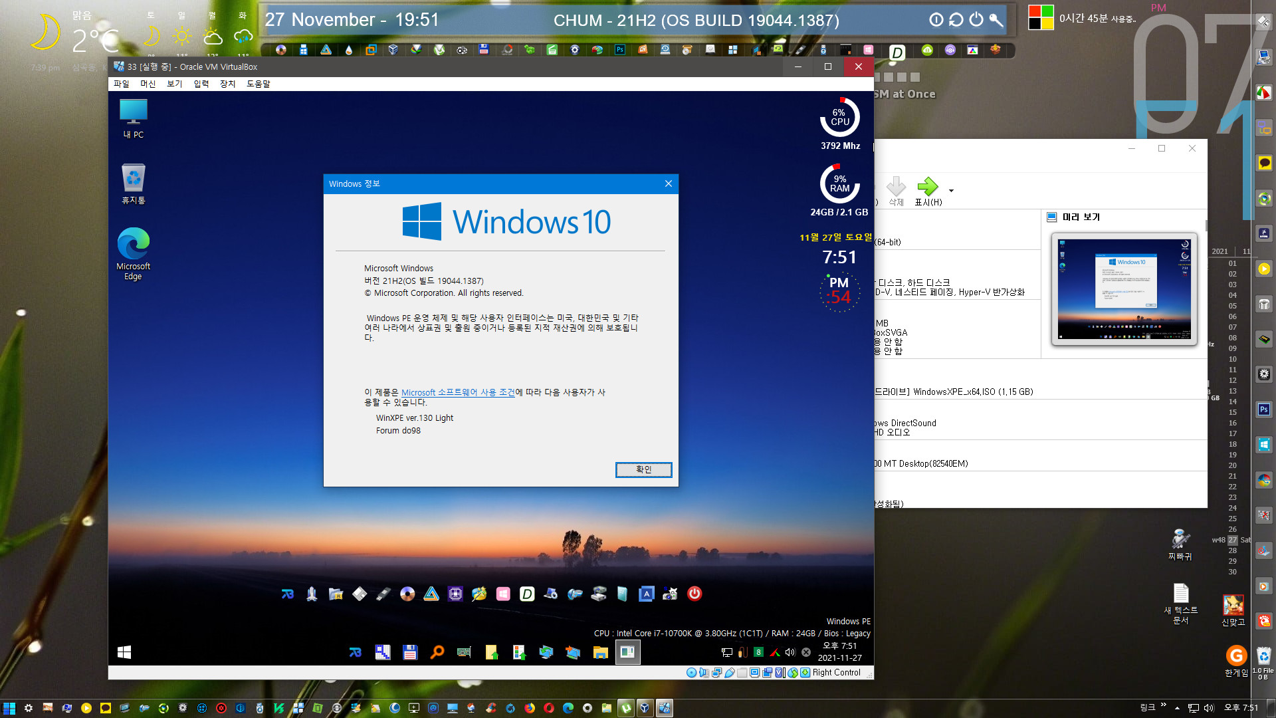Screen dimensions: 1276x718
Task: Open the 신맞고 desktop shortcut
Action: 1233,610
